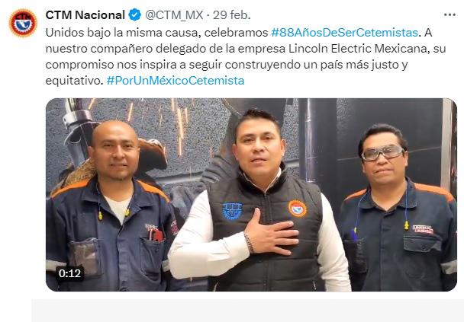
Task: Click the safety glasses on right worker
Action: [x=383, y=152]
